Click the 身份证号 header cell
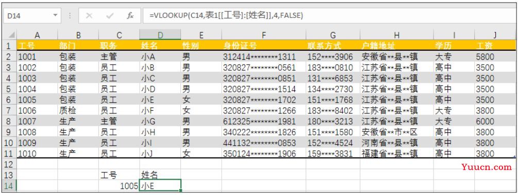Screen dimensions: 518x195 tap(263, 45)
